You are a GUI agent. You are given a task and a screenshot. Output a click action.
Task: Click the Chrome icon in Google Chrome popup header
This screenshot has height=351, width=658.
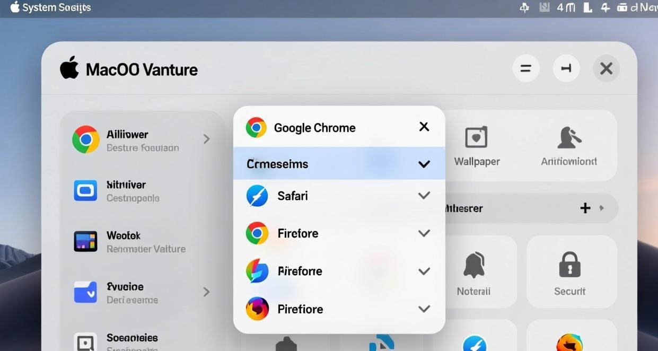click(x=256, y=128)
